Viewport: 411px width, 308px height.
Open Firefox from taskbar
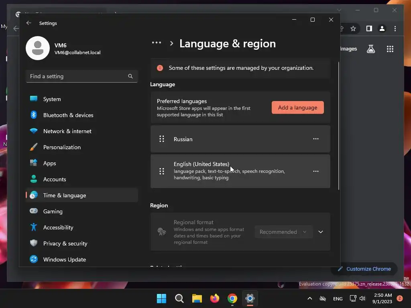(215, 298)
